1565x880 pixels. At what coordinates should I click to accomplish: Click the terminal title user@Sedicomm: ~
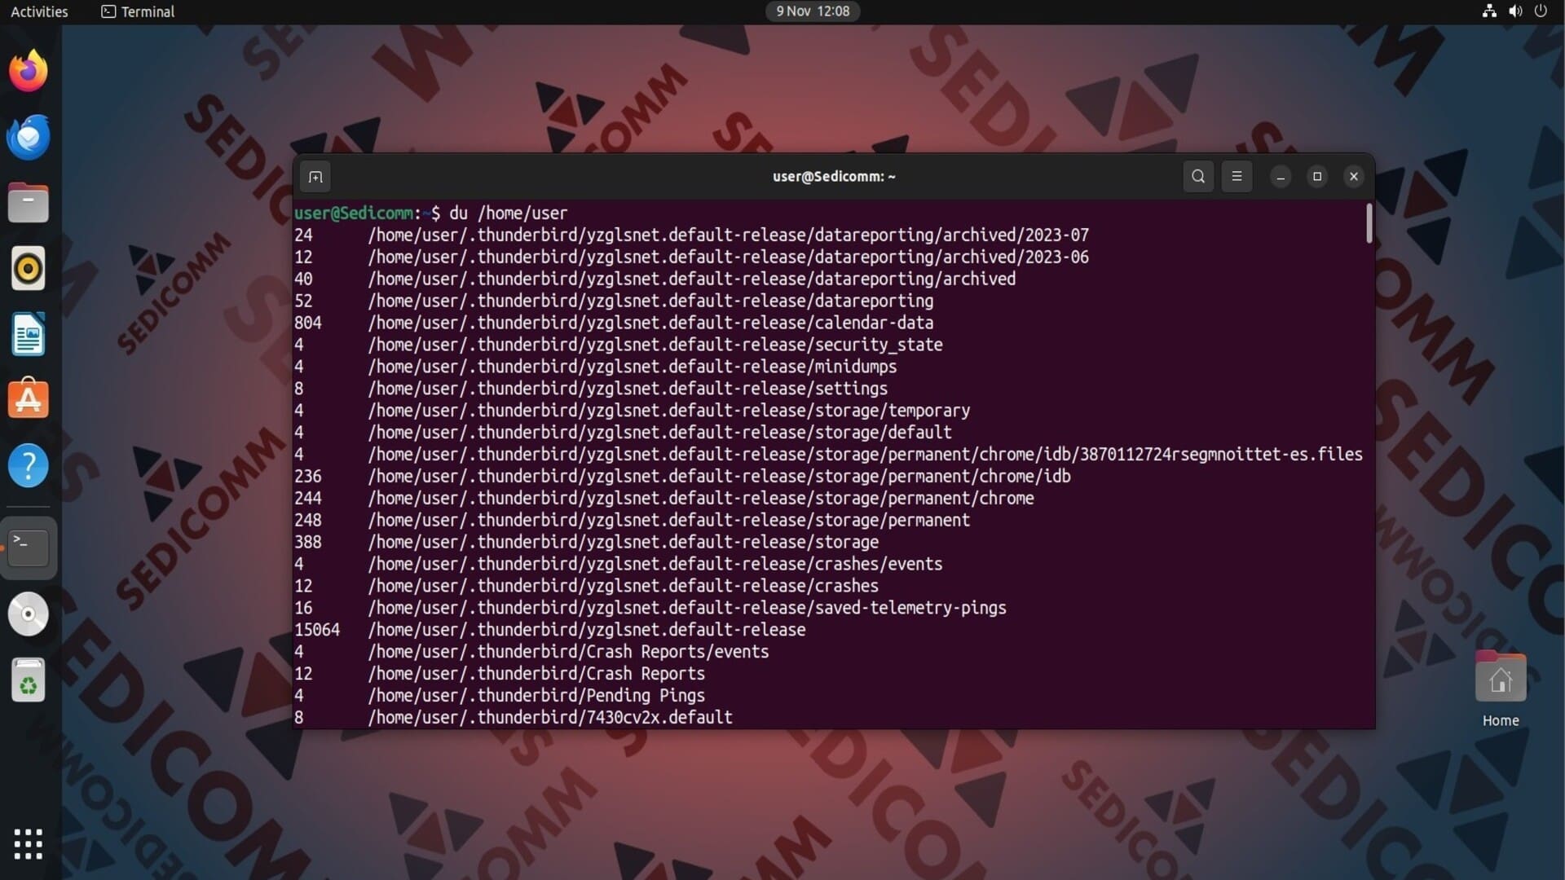click(x=834, y=177)
